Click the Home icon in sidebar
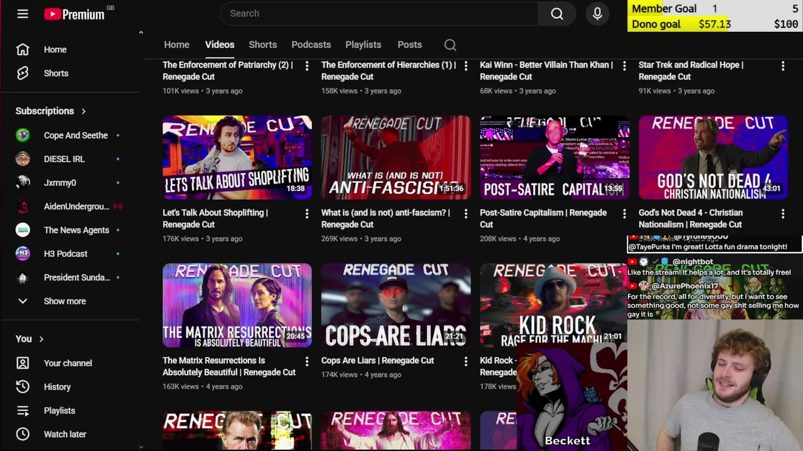This screenshot has width=803, height=451. [23, 49]
